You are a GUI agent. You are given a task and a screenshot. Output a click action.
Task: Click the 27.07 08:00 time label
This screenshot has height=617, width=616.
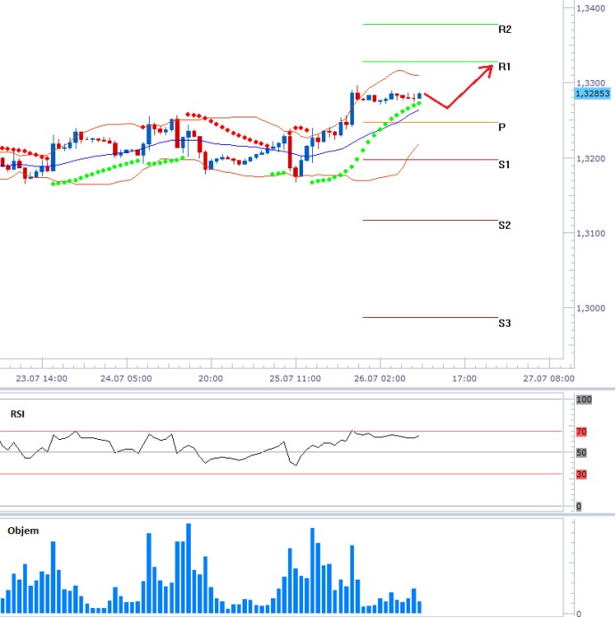tap(548, 378)
